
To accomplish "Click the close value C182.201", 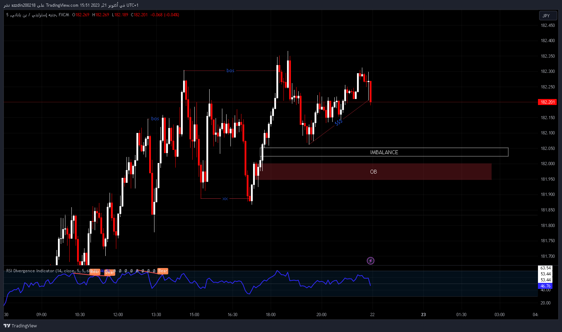I will pyautogui.click(x=139, y=15).
